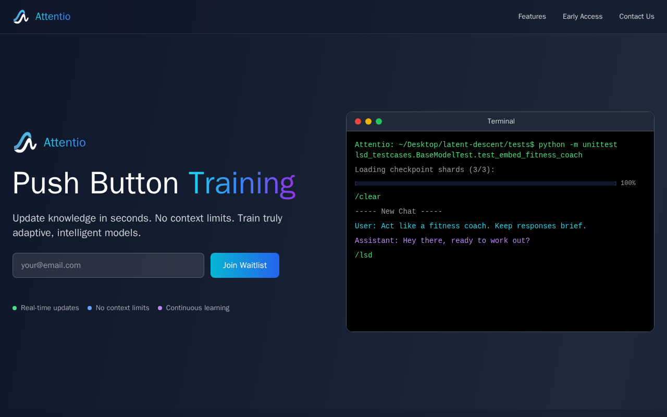Viewport: 667px width, 417px height.
Task: Click the checkpoint loading progress bar
Action: pyautogui.click(x=486, y=183)
